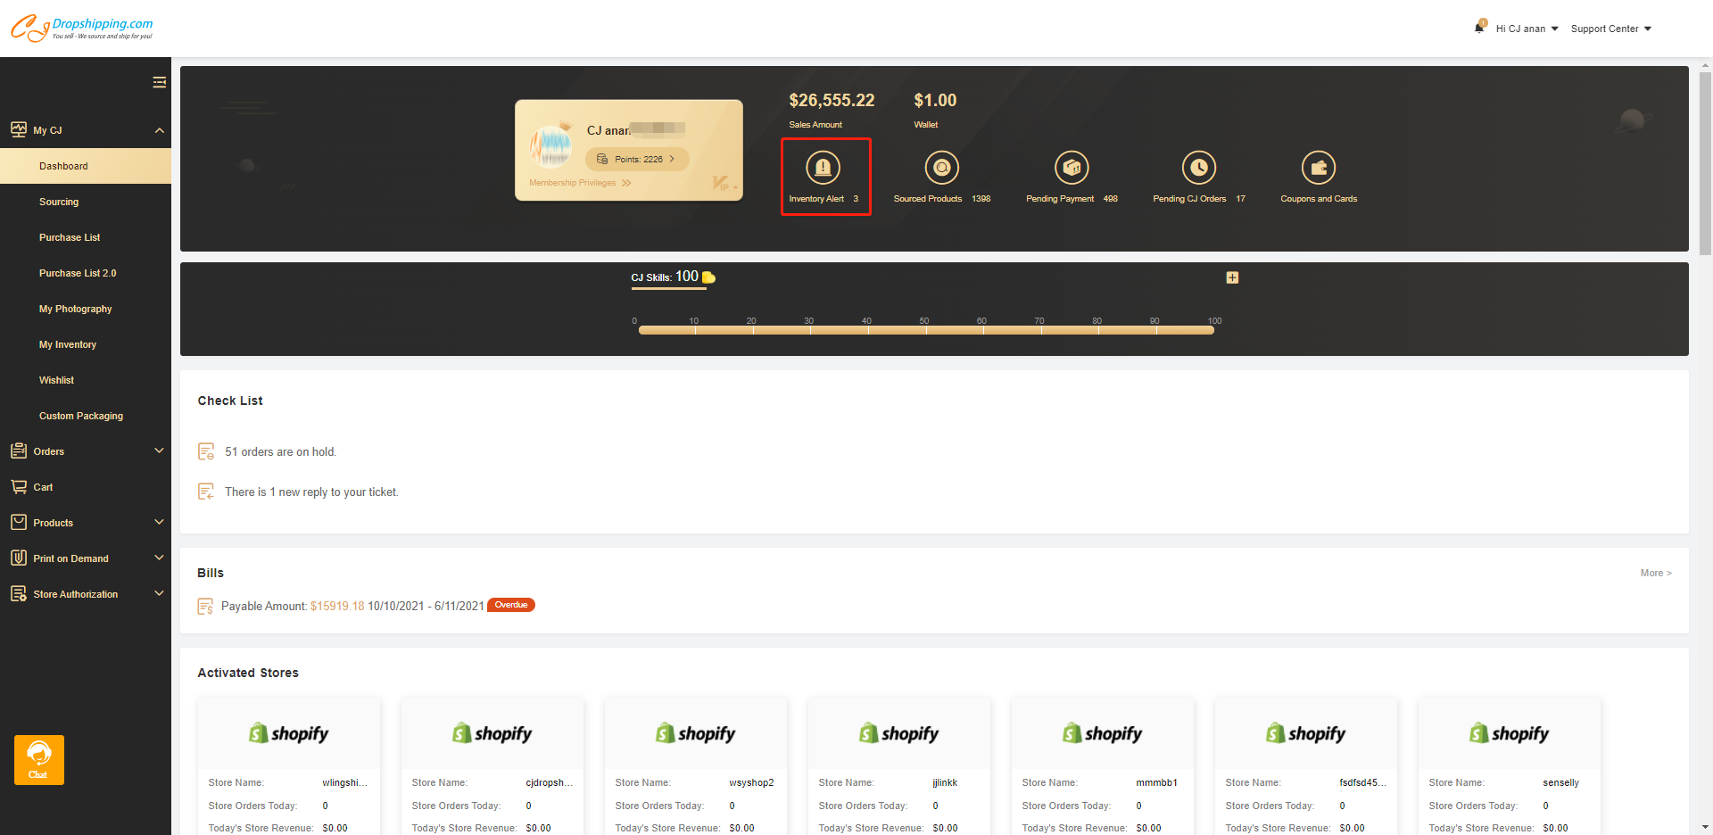Go to My Inventory in sidebar
1713x835 pixels.
coord(68,344)
